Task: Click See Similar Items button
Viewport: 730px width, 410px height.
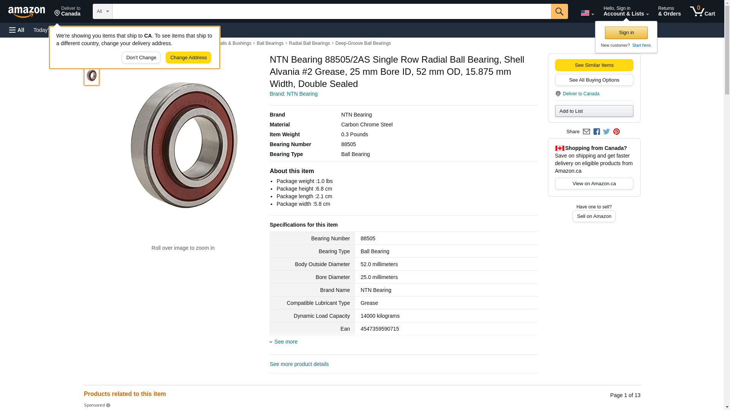Action: pyautogui.click(x=594, y=65)
